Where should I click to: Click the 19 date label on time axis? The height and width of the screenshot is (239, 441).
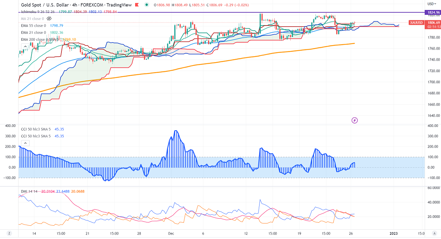(299, 234)
